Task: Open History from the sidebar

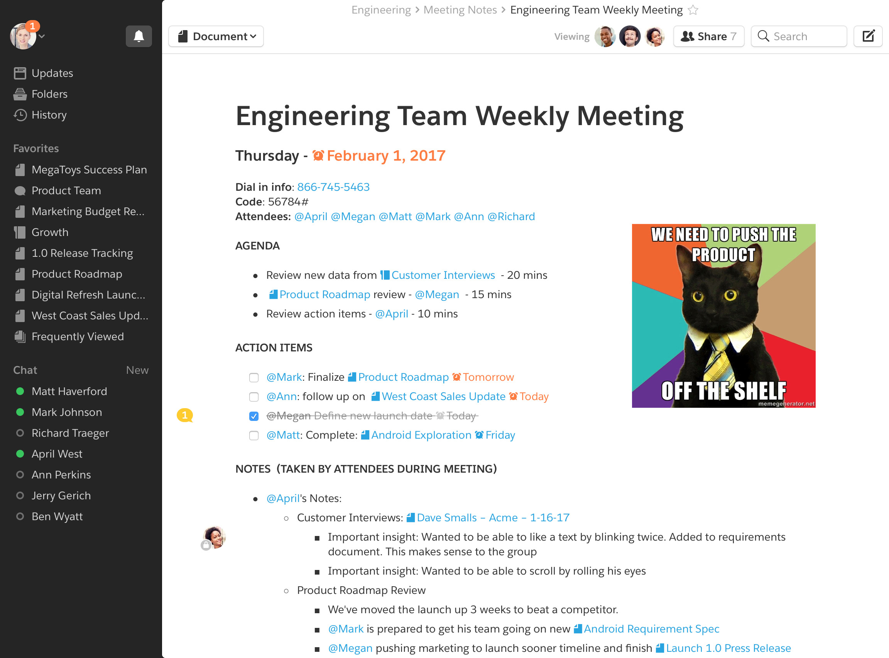Action: pos(49,115)
